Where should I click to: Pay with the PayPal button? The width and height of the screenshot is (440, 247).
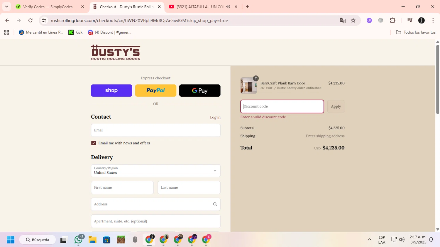(155, 91)
